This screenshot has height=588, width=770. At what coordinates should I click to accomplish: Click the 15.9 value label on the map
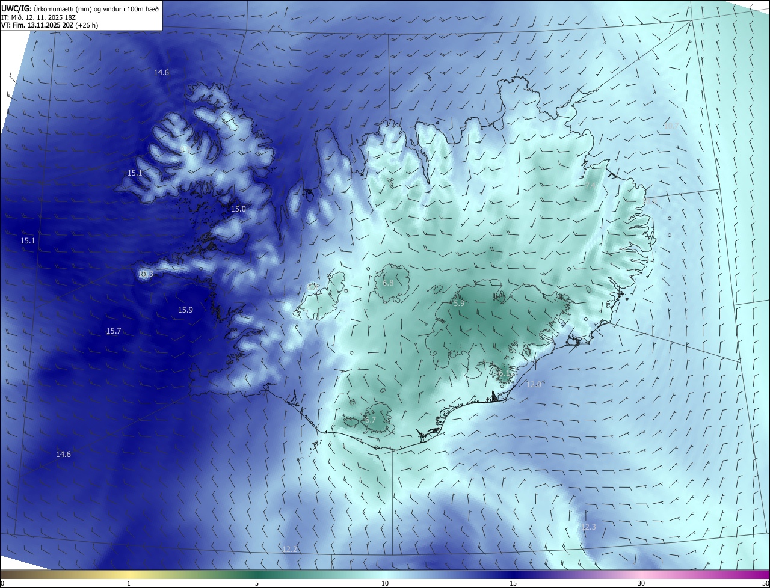[x=186, y=310]
